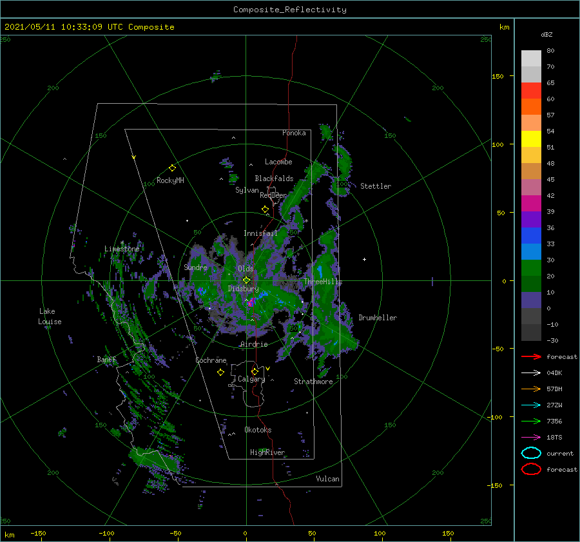This screenshot has height=542, width=580.
Task: Select the purple 36-39 dBZ swatch
Action: coord(531,219)
